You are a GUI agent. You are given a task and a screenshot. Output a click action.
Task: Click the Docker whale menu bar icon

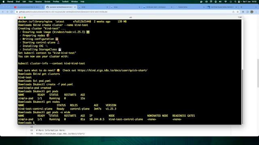click(201, 2)
